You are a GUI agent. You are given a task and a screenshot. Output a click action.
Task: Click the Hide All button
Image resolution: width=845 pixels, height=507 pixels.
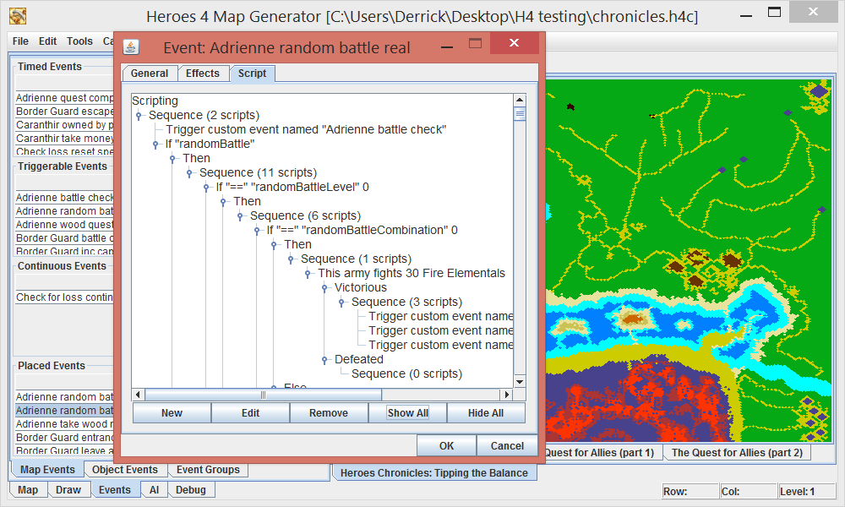[x=486, y=413]
